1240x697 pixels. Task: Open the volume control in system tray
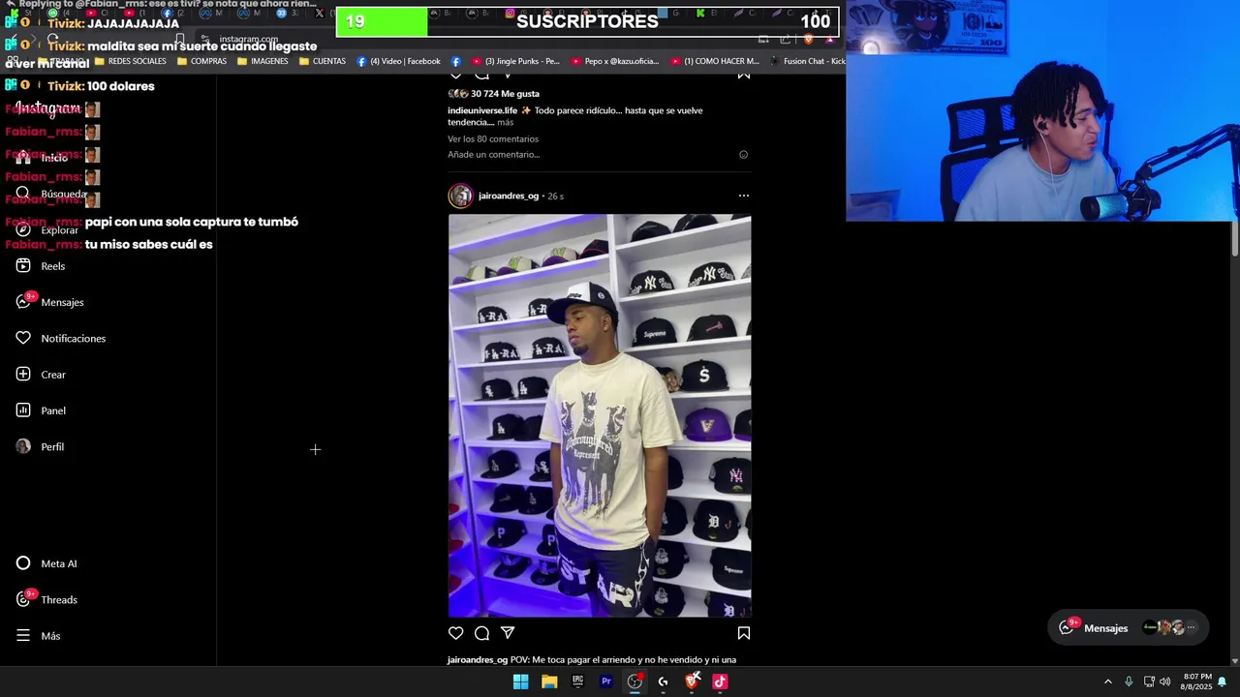coord(1165,682)
